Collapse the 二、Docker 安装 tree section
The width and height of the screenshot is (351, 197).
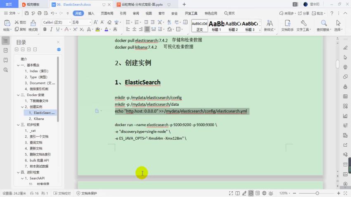pos(18,95)
